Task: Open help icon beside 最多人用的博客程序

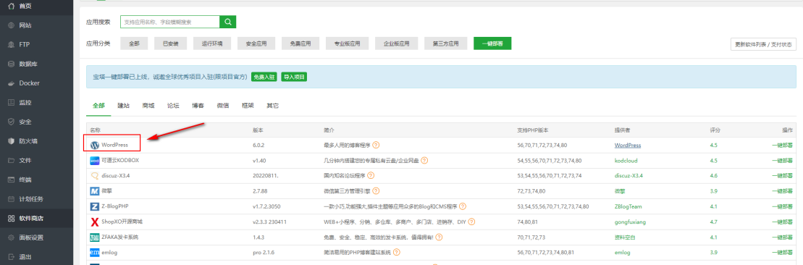Action: tap(376, 145)
